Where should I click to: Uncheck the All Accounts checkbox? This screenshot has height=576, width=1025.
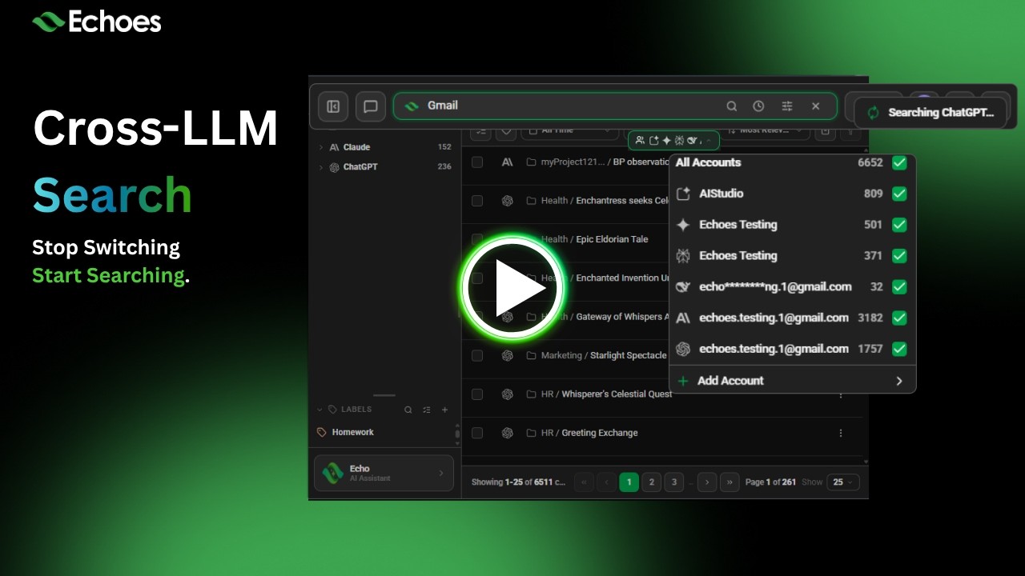pyautogui.click(x=899, y=162)
